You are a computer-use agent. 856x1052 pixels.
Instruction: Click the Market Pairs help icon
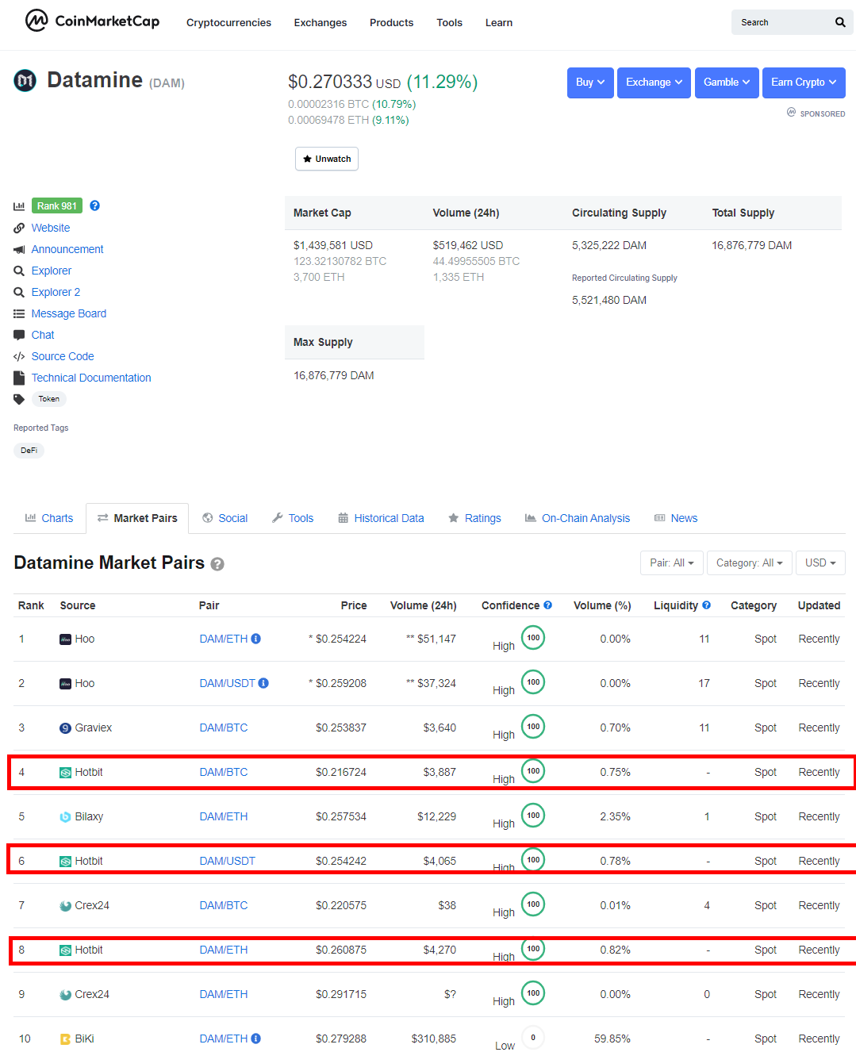217,564
